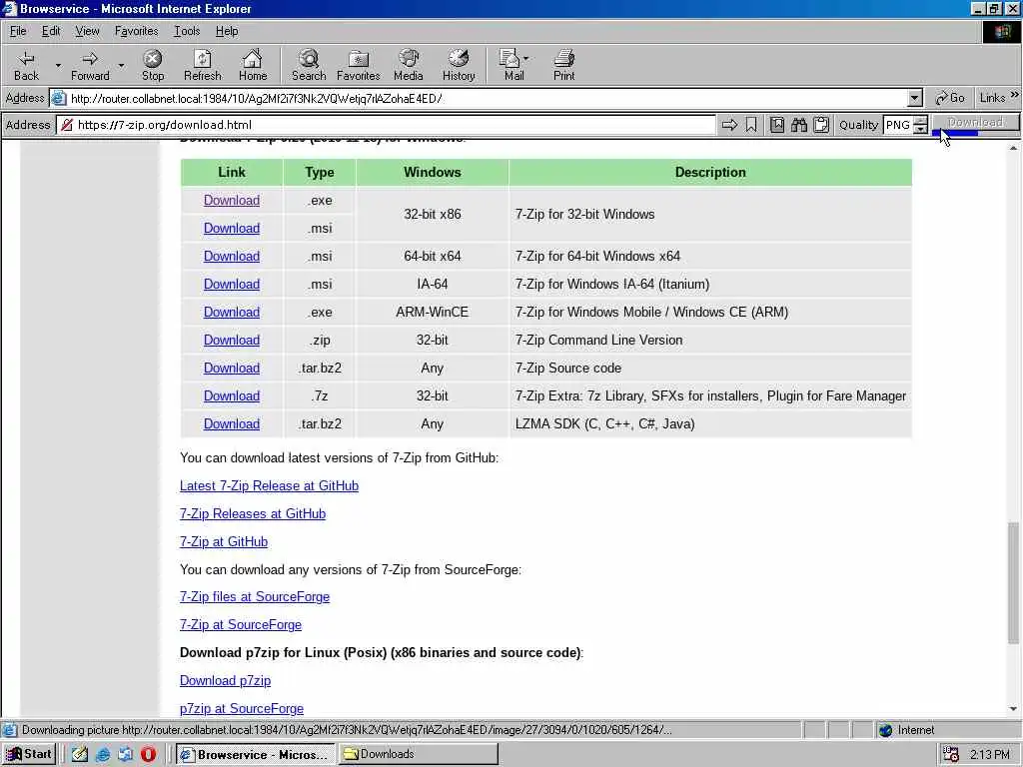Viewport: 1023px width, 767px height.
Task: Increase the Quality PNG spinner up arrow
Action: 920,121
